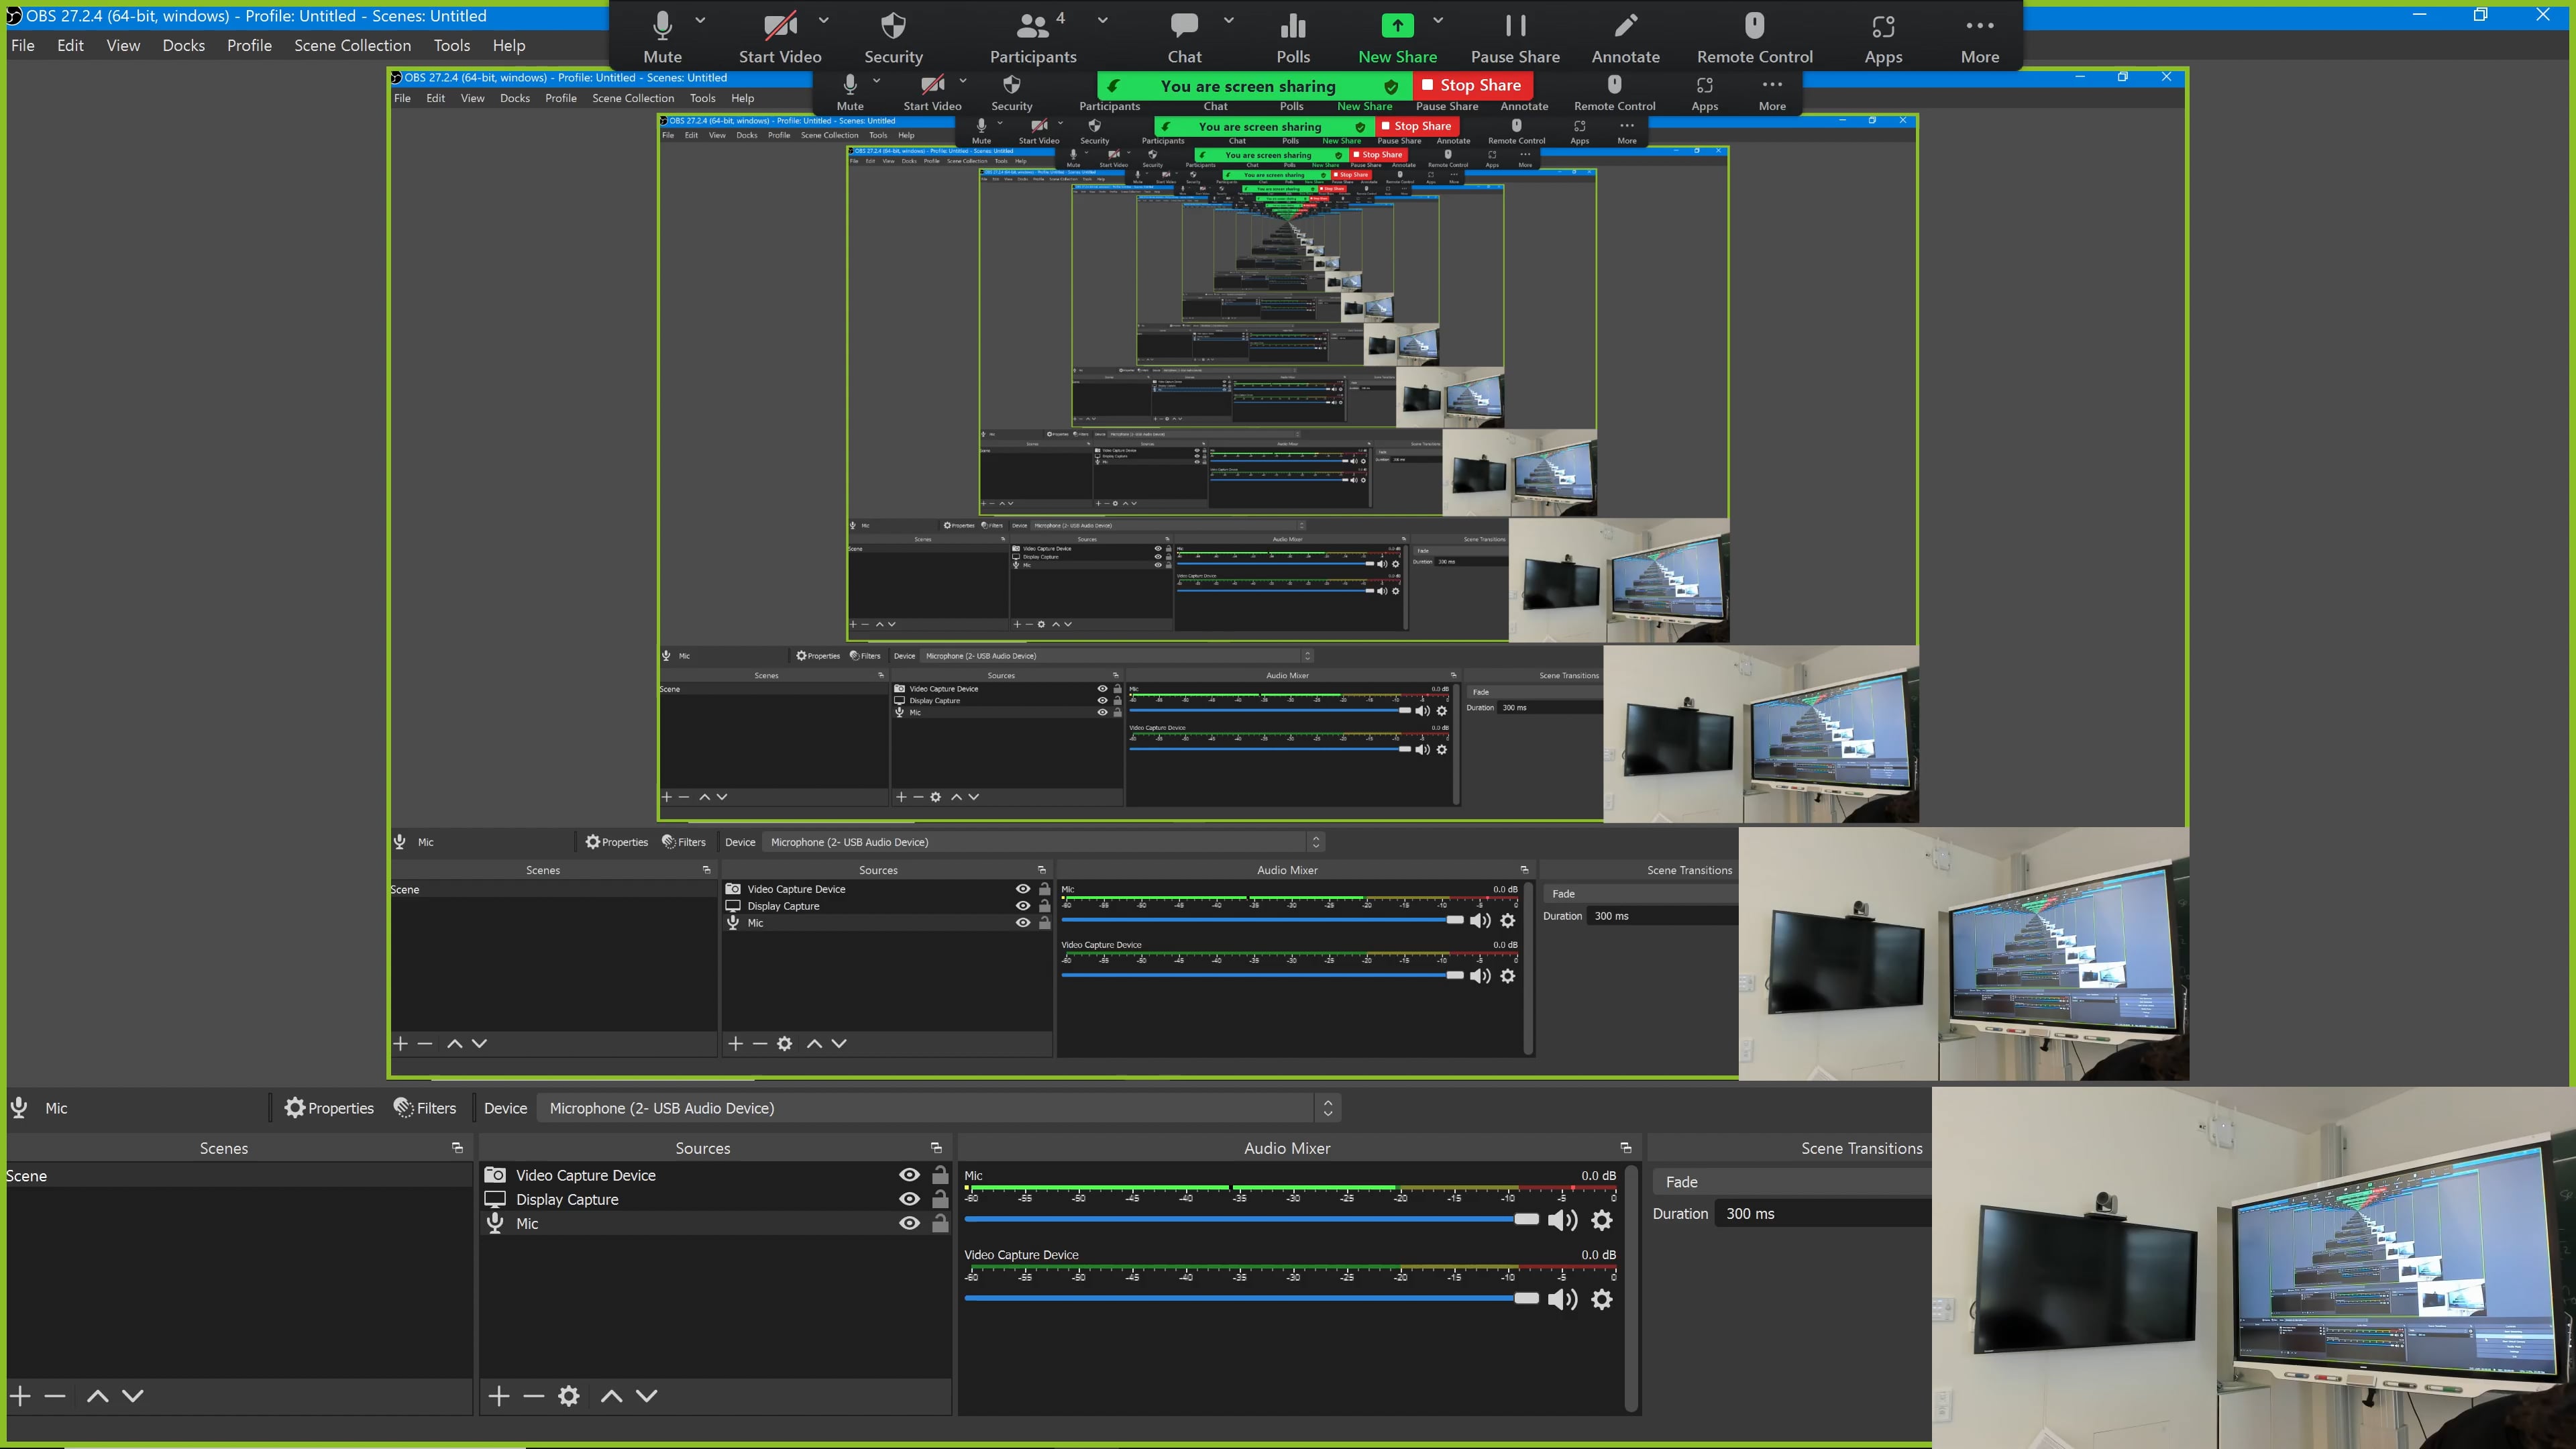This screenshot has width=2576, height=1449.
Task: Click the green New Share icon
Action: coord(1397,26)
